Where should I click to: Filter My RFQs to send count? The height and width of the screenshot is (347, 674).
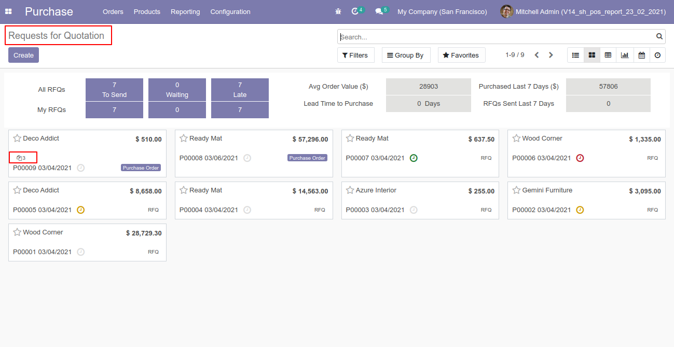pos(114,110)
